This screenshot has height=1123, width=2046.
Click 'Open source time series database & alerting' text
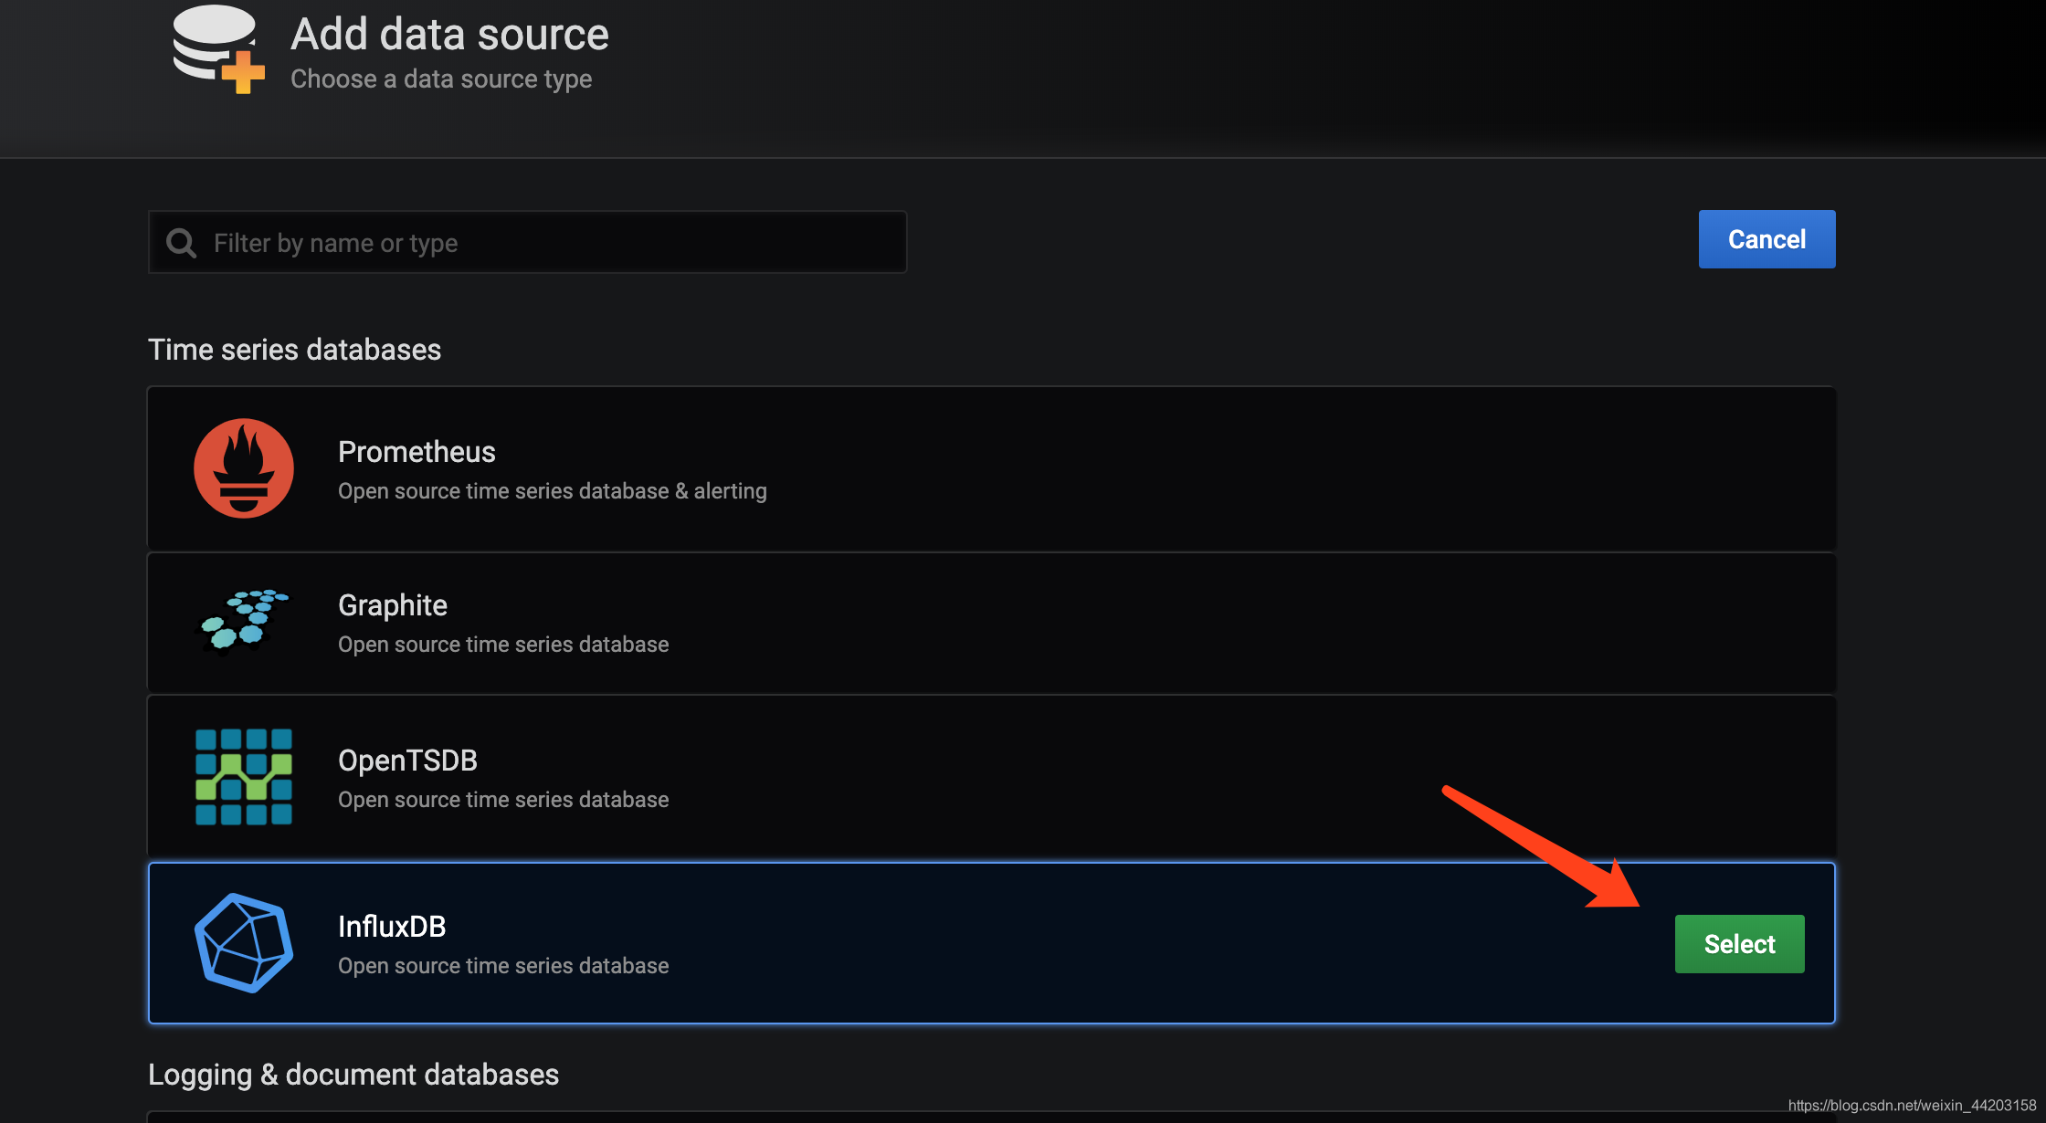click(553, 491)
